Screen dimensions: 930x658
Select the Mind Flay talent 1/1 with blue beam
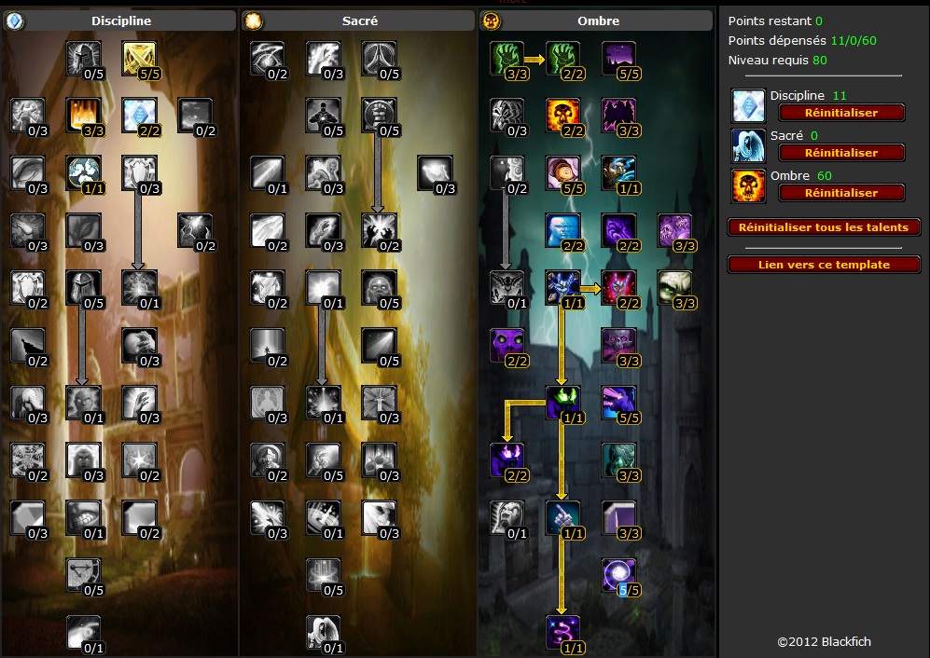(618, 173)
